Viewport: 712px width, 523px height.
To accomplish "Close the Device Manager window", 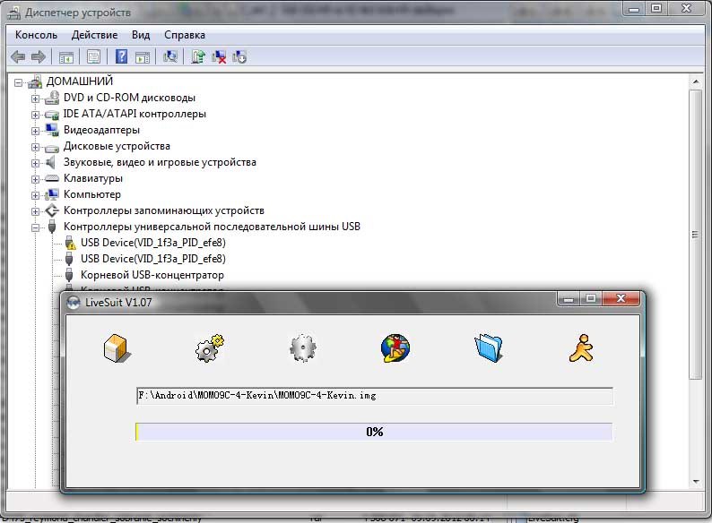I will (x=686, y=9).
